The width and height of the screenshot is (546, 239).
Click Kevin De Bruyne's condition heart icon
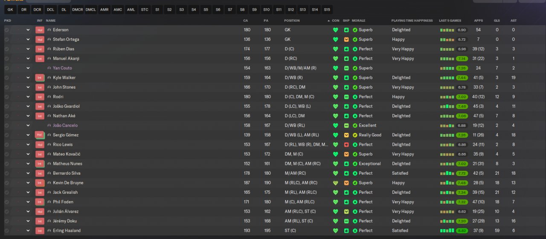click(335, 183)
